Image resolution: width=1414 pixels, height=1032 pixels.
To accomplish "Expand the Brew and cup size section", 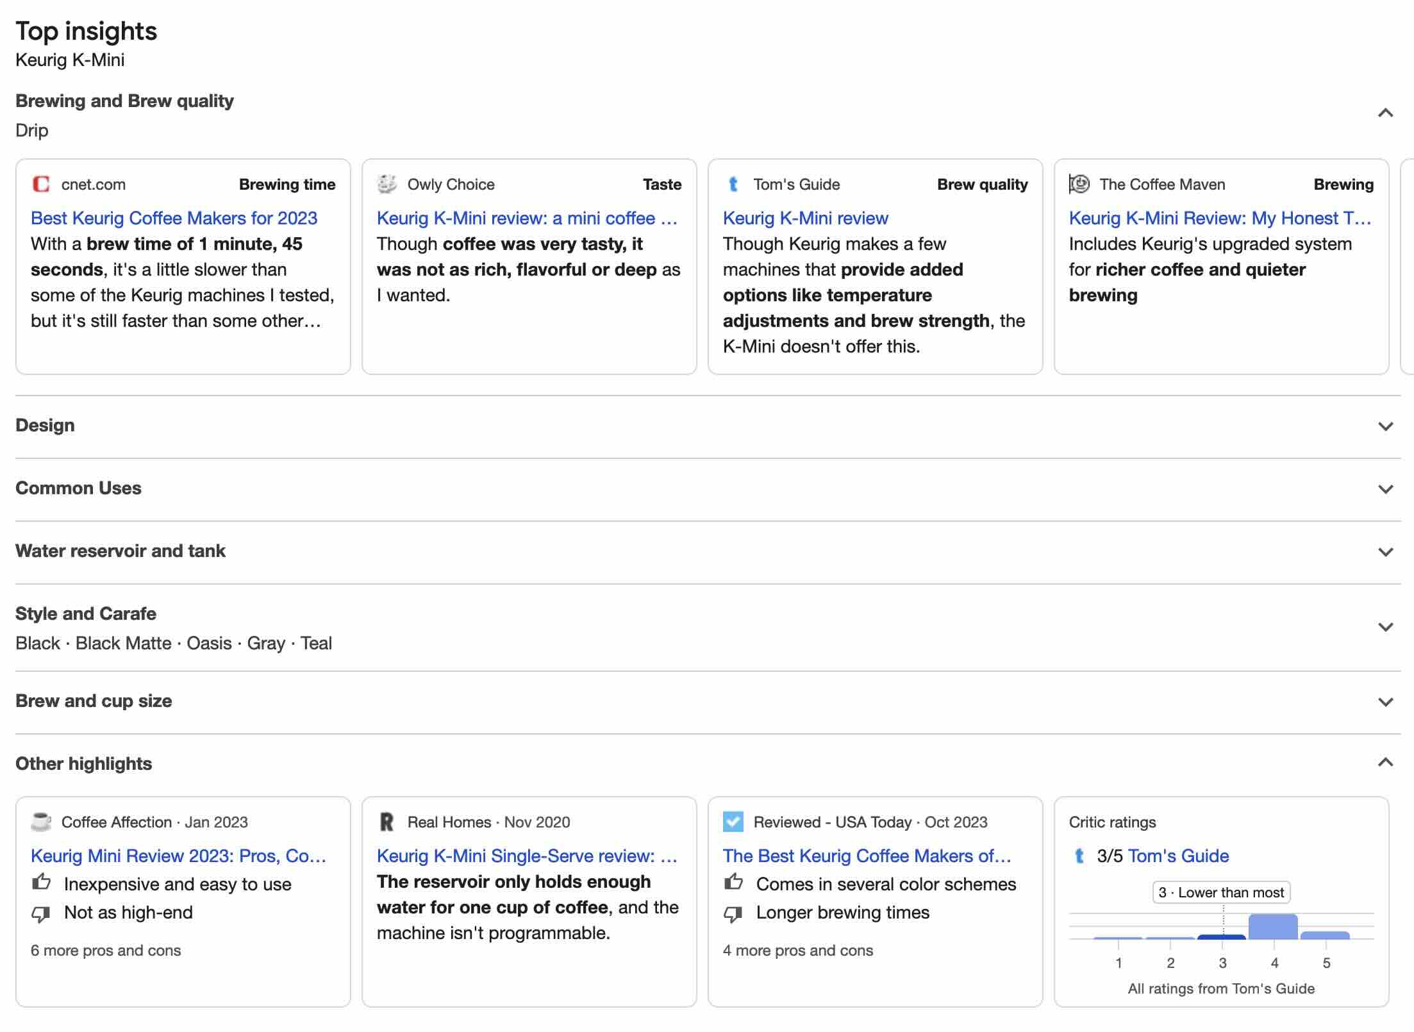I will (1386, 702).
